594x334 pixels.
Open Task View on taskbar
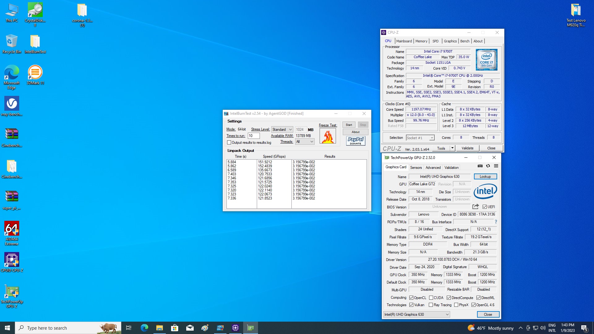[x=129, y=328]
